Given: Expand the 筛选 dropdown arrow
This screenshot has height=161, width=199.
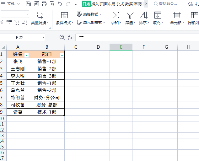Looking at the screenshot, I should pos(134,23).
